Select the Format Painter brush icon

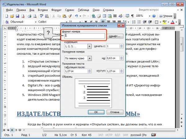(70, 16)
